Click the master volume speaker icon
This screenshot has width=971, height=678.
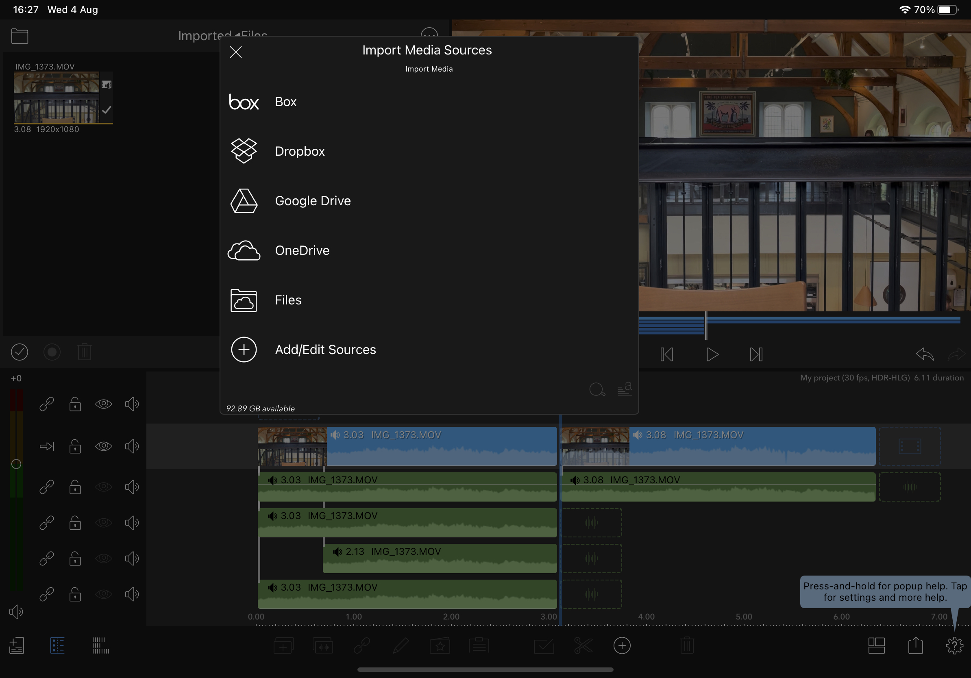[16, 612]
